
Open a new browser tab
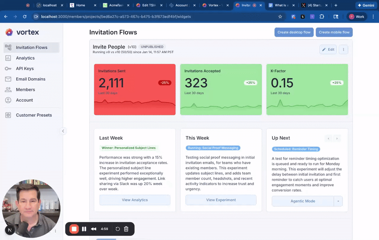click(x=336, y=5)
